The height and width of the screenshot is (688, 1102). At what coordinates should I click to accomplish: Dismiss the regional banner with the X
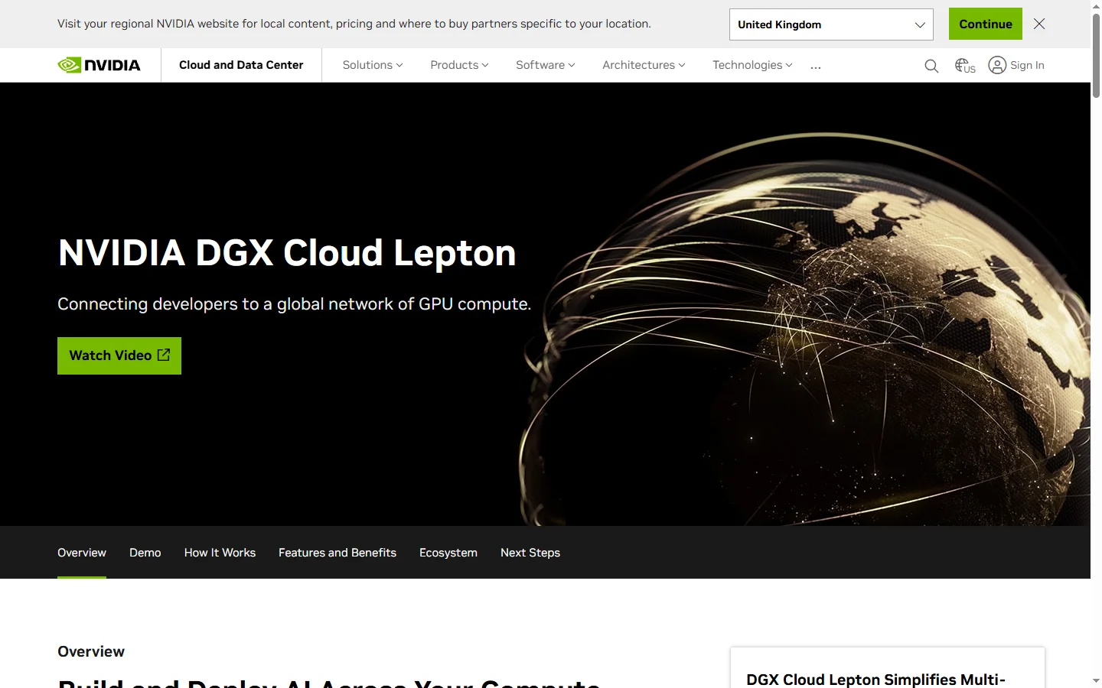coord(1039,24)
